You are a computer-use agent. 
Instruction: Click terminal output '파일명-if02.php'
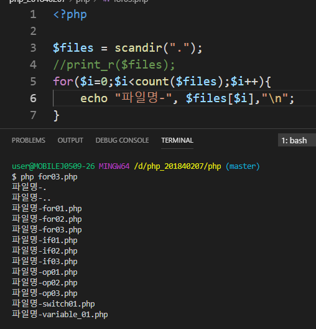click(45, 250)
